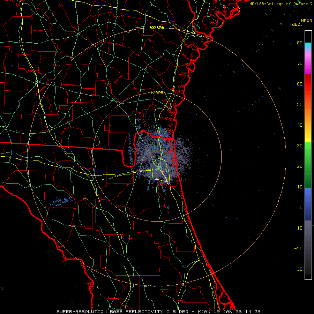Click the cyan top segment of the color bar
The width and height of the screenshot is (314, 314).
pos(308,46)
